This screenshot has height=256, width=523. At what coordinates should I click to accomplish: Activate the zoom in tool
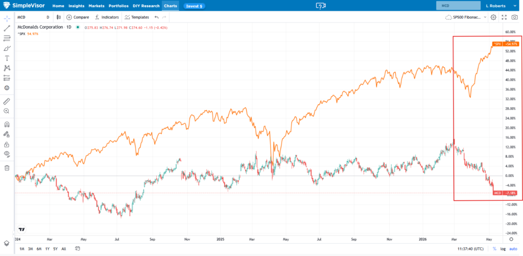tap(7, 111)
